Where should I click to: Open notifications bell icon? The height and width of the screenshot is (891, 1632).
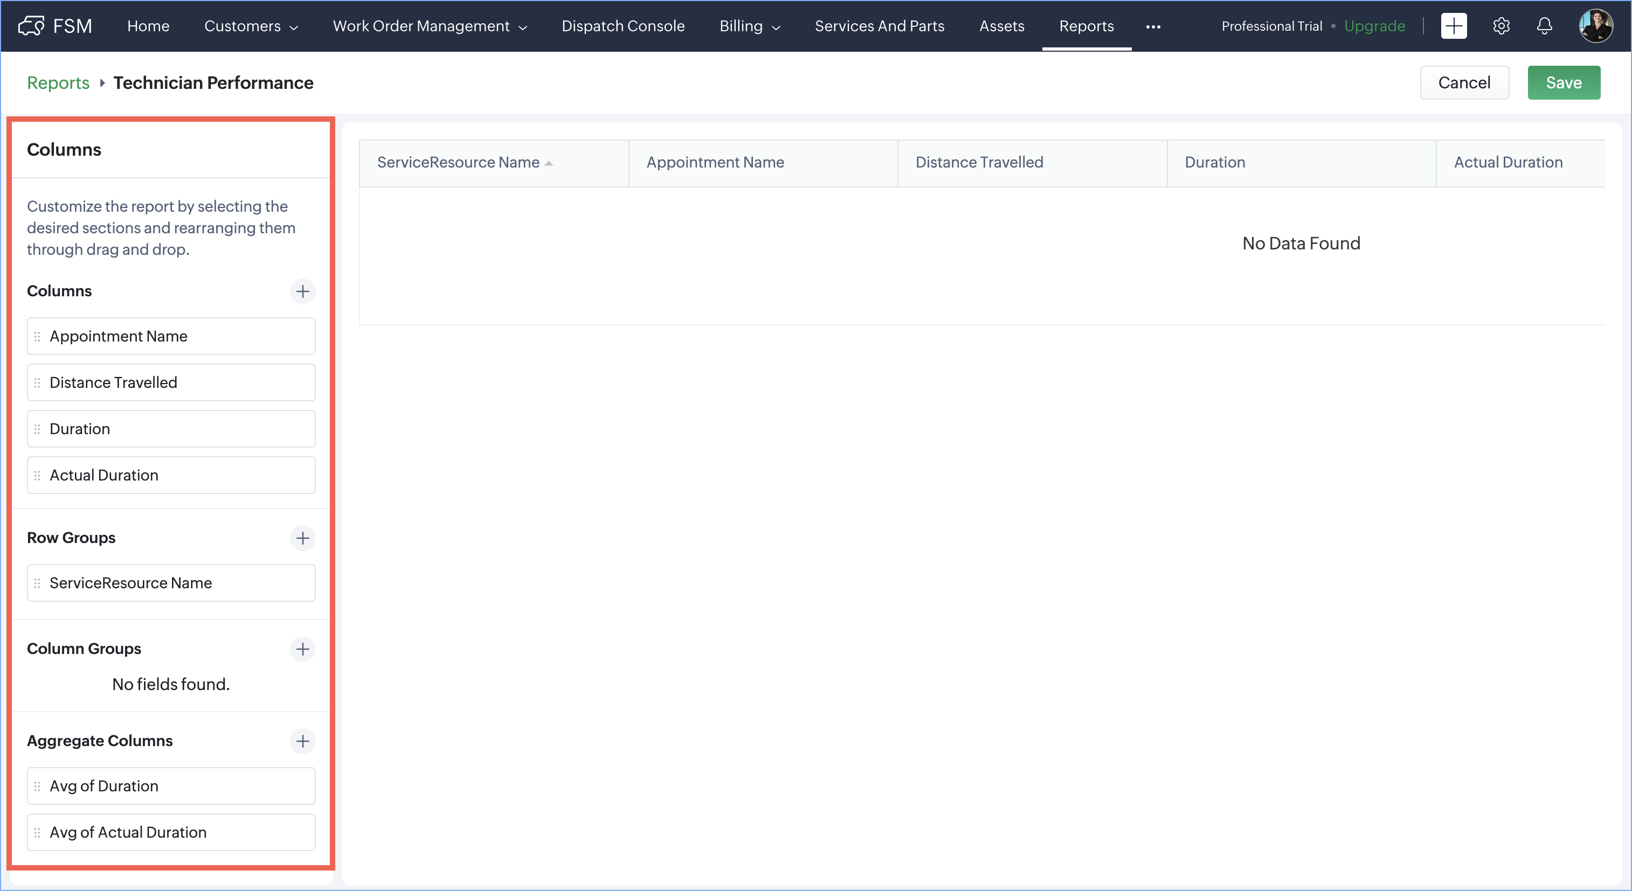point(1544,26)
